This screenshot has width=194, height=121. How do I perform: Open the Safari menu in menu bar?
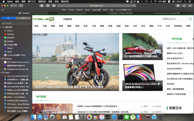click(x=10, y=2)
